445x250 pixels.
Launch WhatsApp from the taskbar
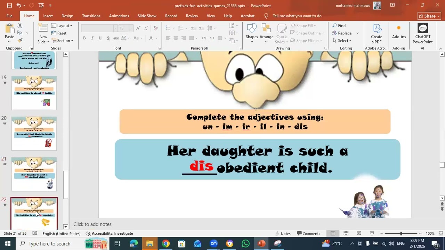(x=246, y=243)
